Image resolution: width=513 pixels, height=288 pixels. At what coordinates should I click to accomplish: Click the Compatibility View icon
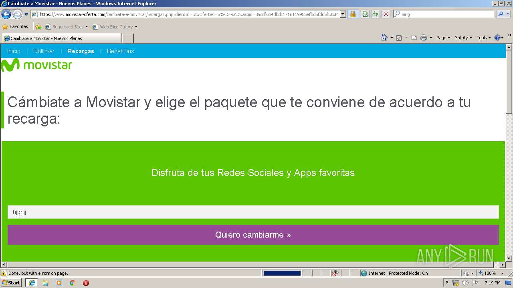click(x=365, y=14)
